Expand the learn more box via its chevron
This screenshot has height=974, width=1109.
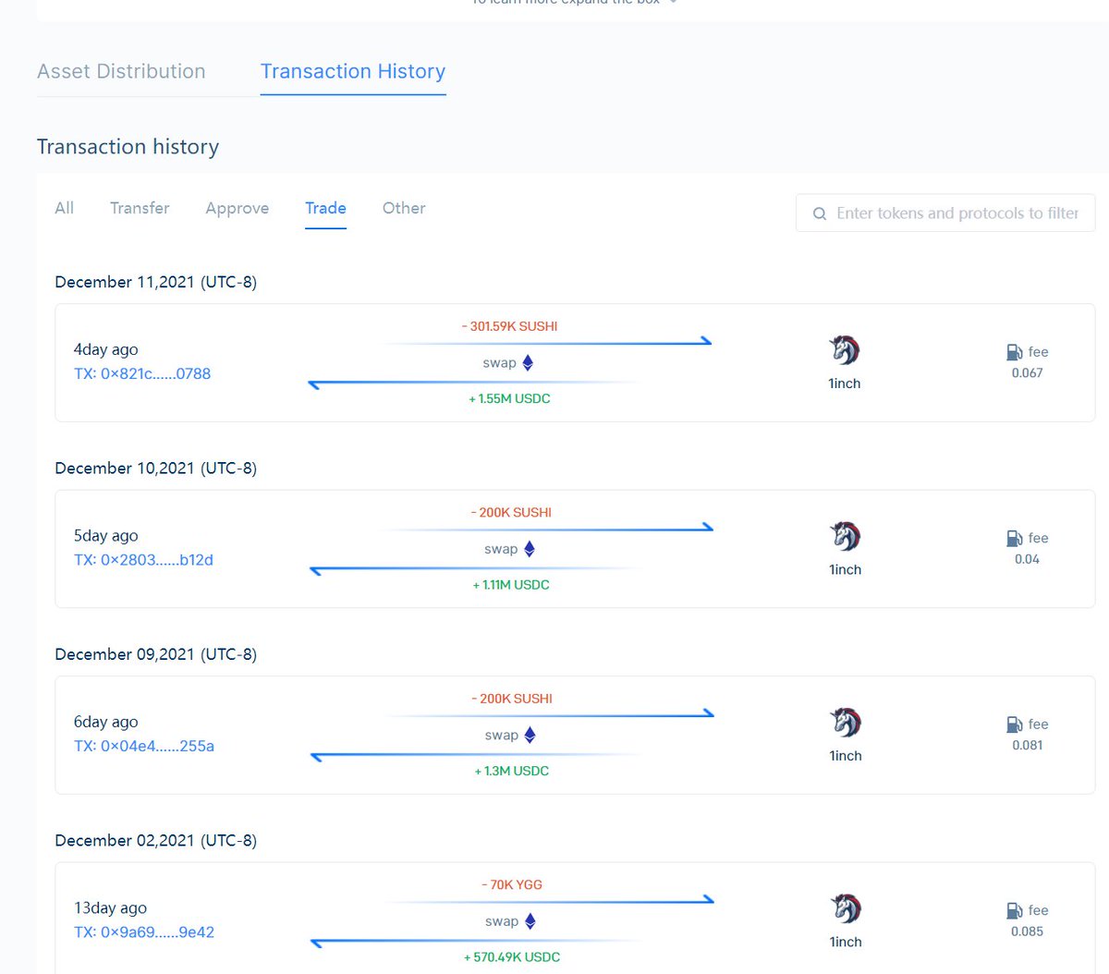(x=673, y=2)
